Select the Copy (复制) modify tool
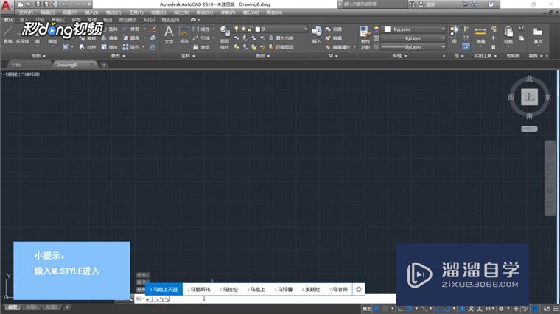The image size is (560, 314). [x=88, y=38]
